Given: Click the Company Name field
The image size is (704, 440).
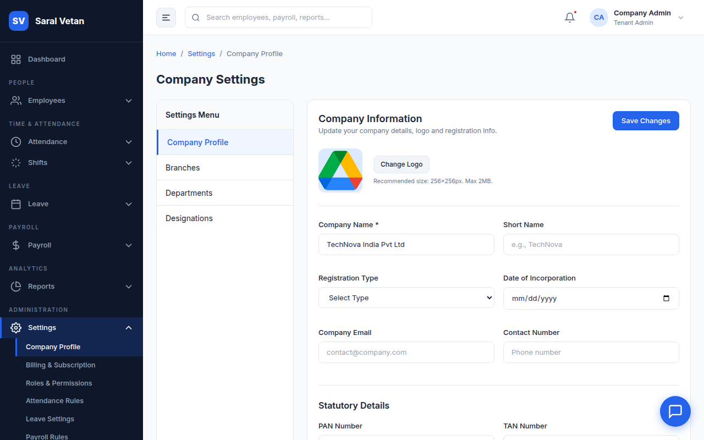Looking at the screenshot, I should point(406,244).
